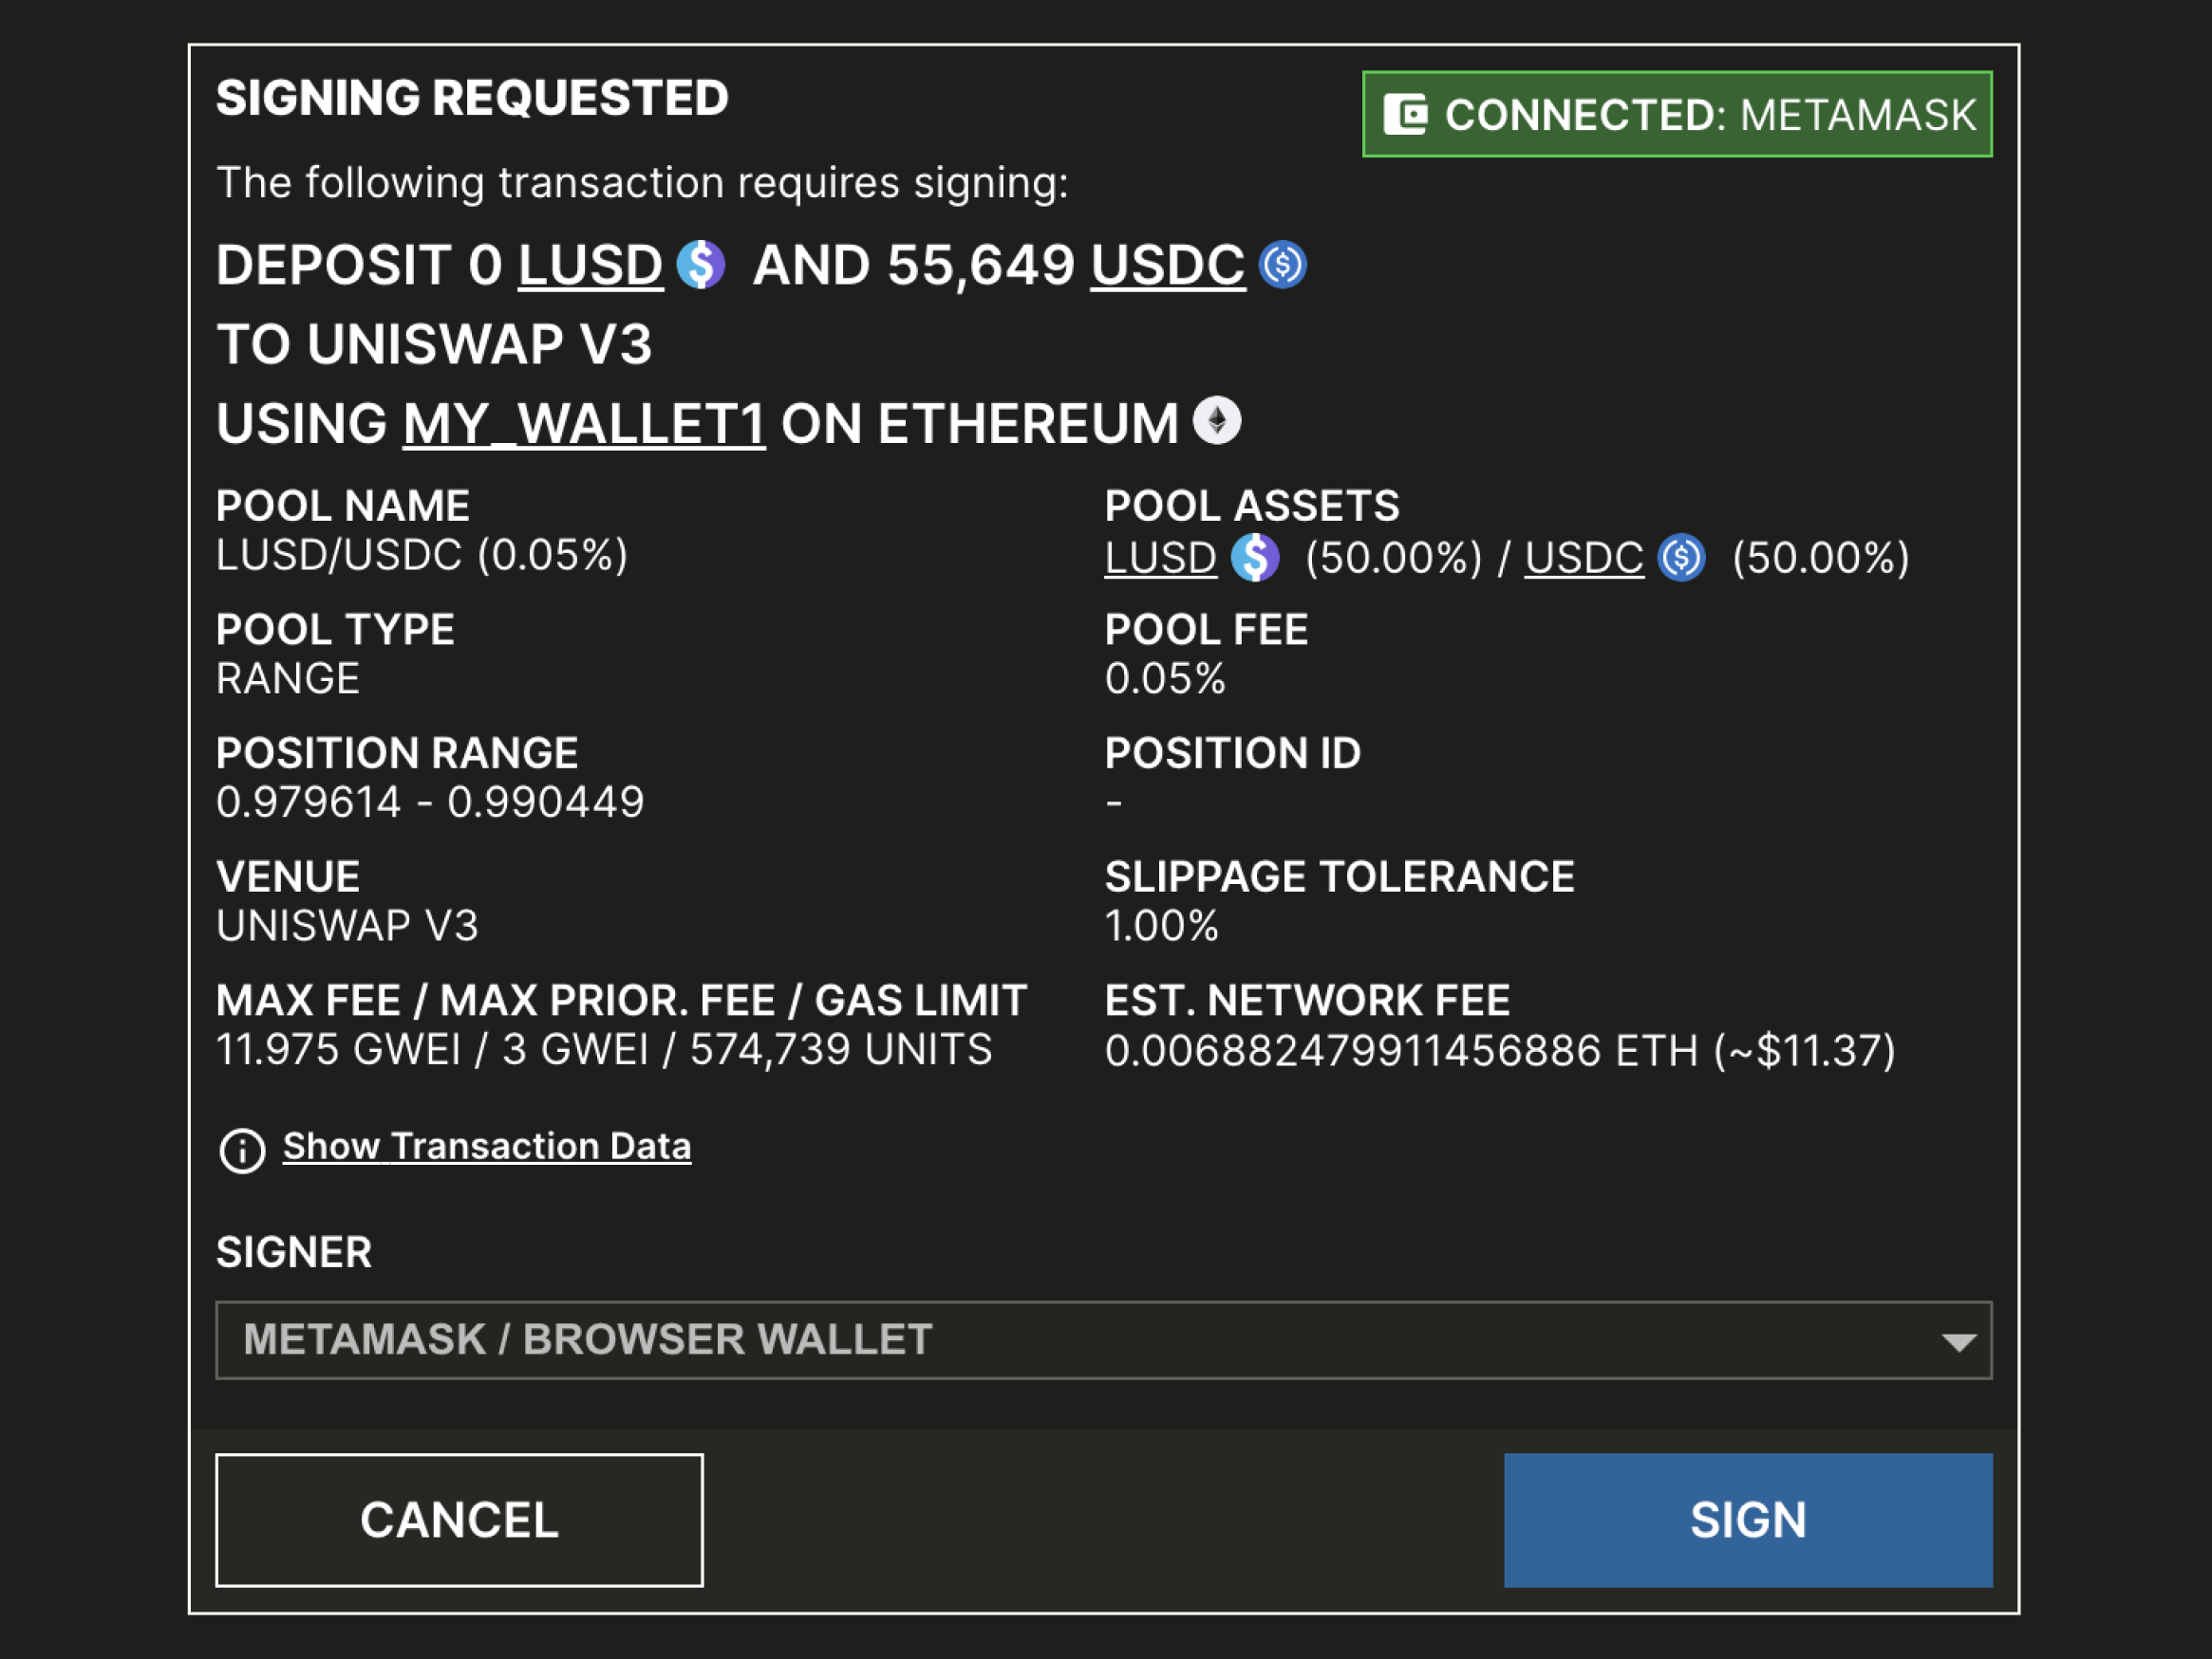Click the info icon beside Show Transaction Data
Image resolution: width=2212 pixels, height=1659 pixels.
click(241, 1151)
